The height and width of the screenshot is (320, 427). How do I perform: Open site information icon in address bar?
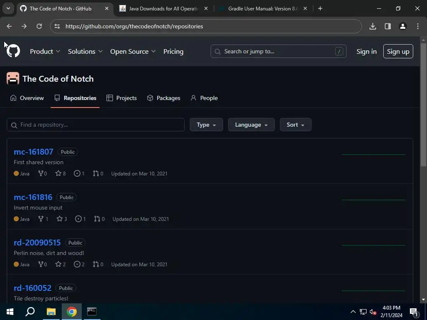57,26
